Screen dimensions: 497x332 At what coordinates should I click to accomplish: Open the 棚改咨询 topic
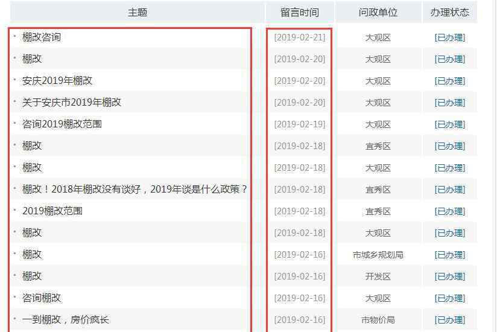point(42,37)
